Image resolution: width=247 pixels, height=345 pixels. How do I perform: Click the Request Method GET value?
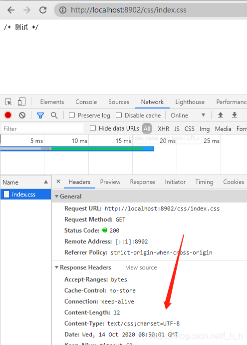pos(120,219)
